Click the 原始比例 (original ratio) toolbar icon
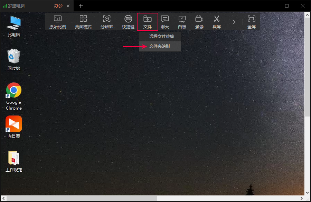311x202 pixels. (58, 22)
